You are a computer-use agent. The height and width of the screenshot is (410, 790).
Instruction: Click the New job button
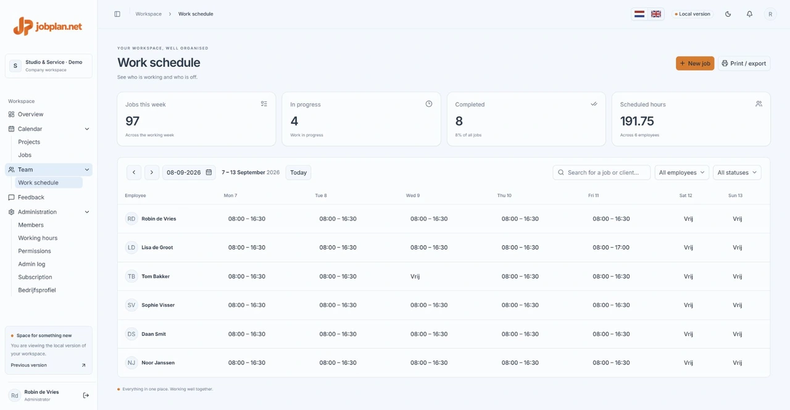695,63
